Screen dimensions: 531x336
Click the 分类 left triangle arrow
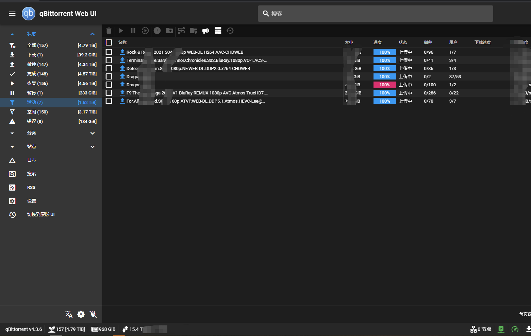tap(12, 133)
